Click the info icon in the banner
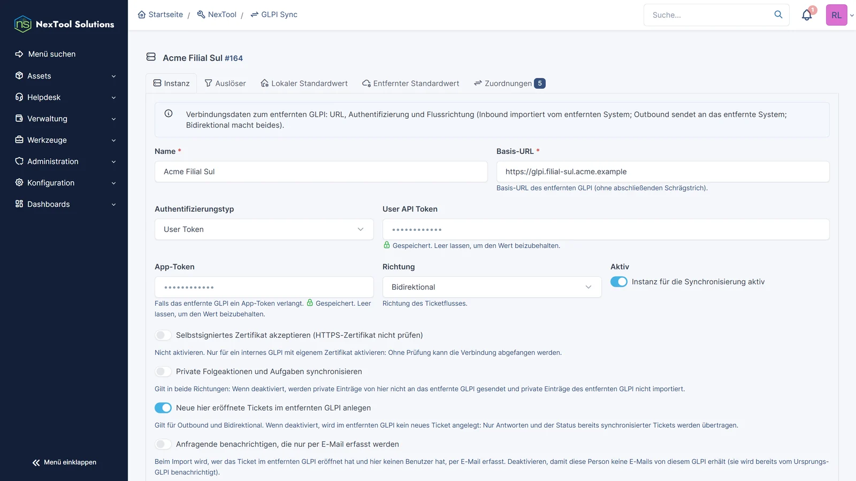The width and height of the screenshot is (856, 481). click(169, 113)
